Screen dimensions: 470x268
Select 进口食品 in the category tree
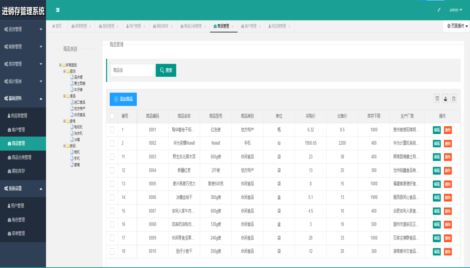80,102
